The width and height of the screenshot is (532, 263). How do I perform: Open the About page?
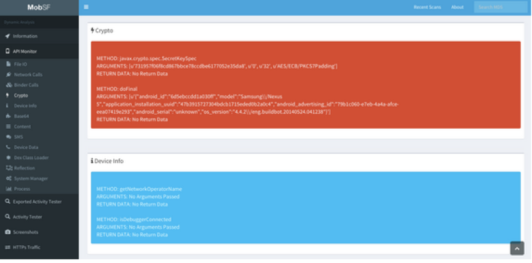click(x=457, y=7)
